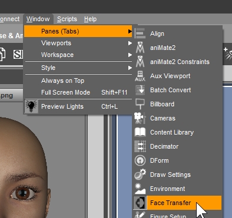Open the Scripts menu
This screenshot has height=218, width=232.
pyautogui.click(x=67, y=19)
